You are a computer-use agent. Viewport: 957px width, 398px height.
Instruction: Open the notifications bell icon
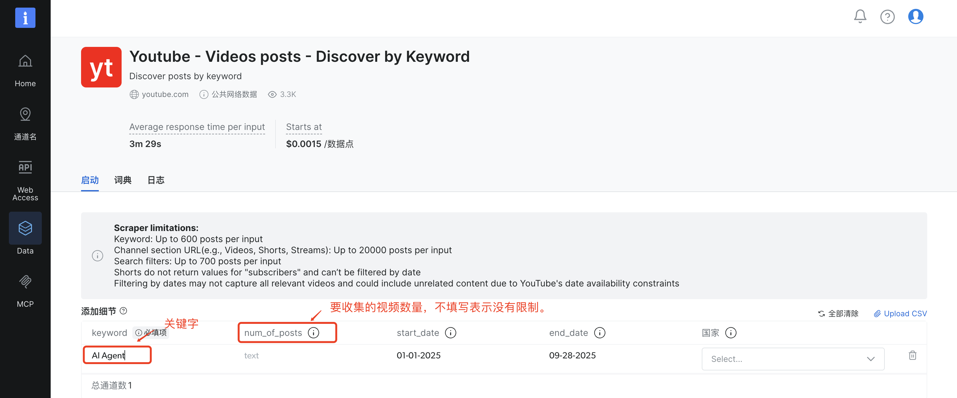(x=860, y=16)
